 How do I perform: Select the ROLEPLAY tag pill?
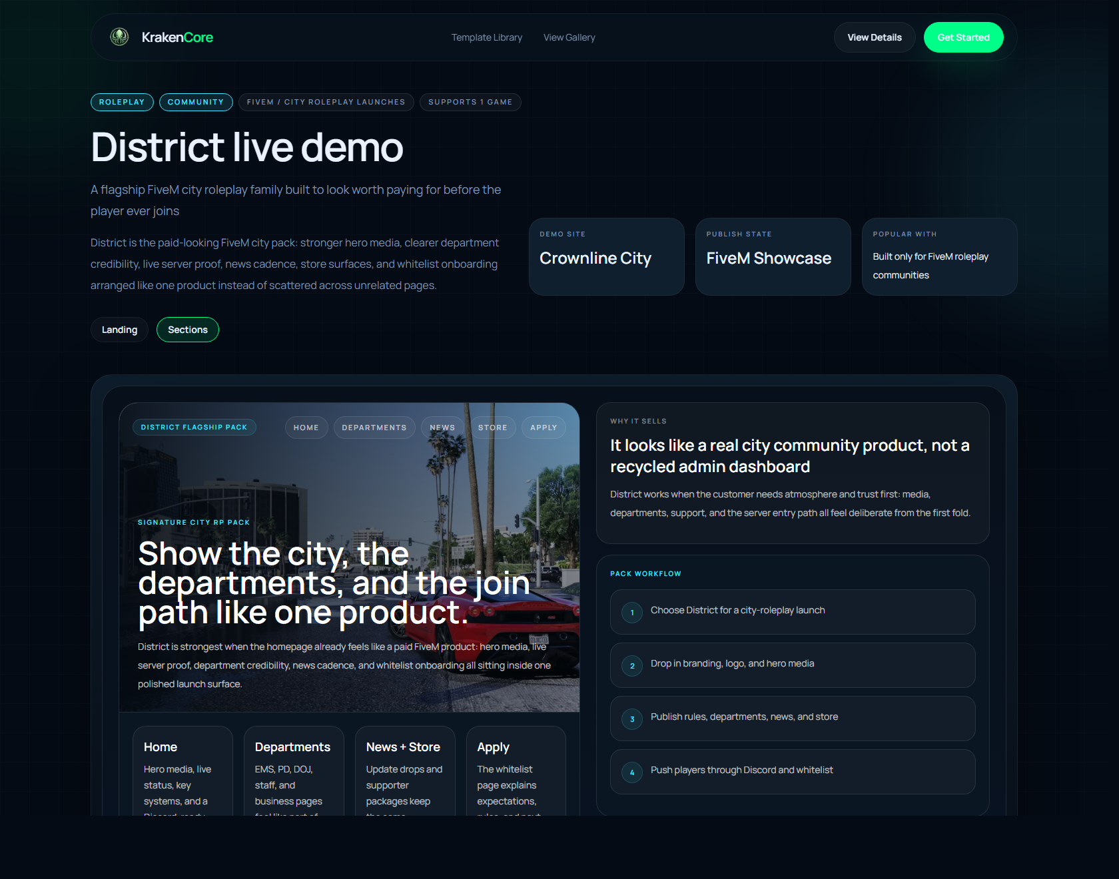(x=122, y=102)
